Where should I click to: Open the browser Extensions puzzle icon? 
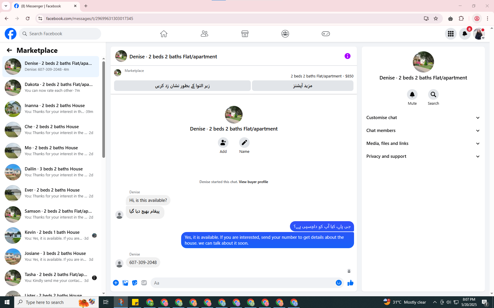(x=461, y=18)
